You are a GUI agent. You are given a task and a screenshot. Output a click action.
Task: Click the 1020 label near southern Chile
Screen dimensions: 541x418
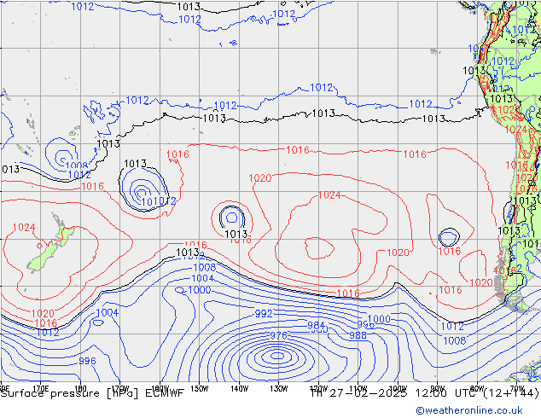(x=481, y=283)
